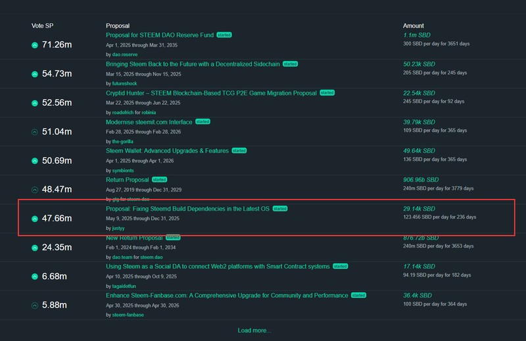The image size is (526, 341).
Task: Select started badge next to Cryptid Hunter proposal
Action: [x=327, y=93]
